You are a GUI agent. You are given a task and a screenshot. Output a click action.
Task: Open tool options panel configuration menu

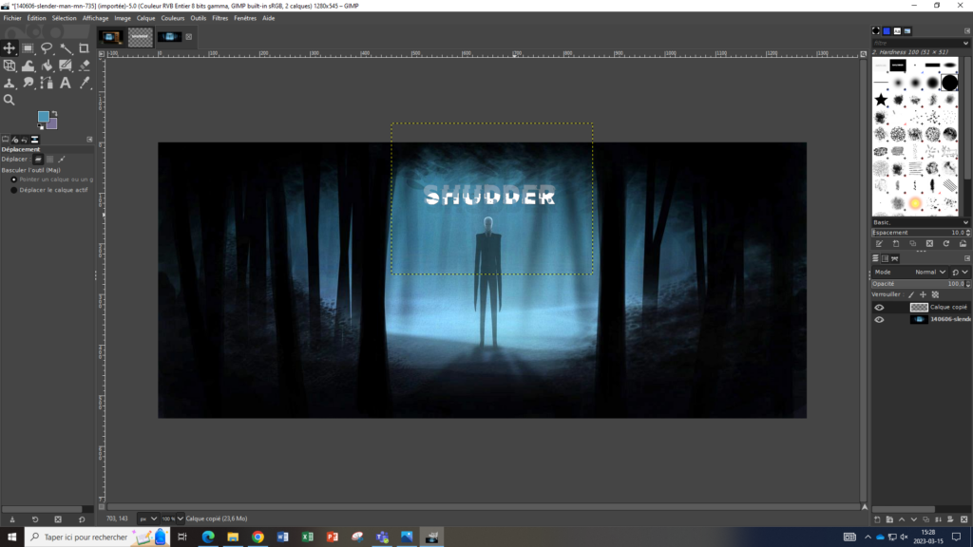click(89, 140)
